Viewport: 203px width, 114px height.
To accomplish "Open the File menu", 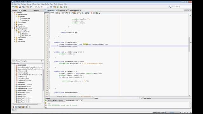I will (x=12, y=4).
